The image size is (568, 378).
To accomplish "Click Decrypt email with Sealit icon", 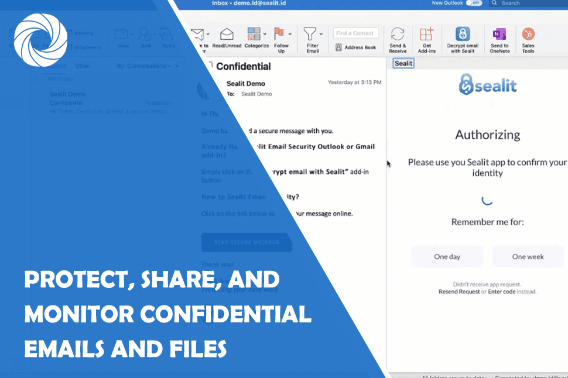I will (463, 34).
